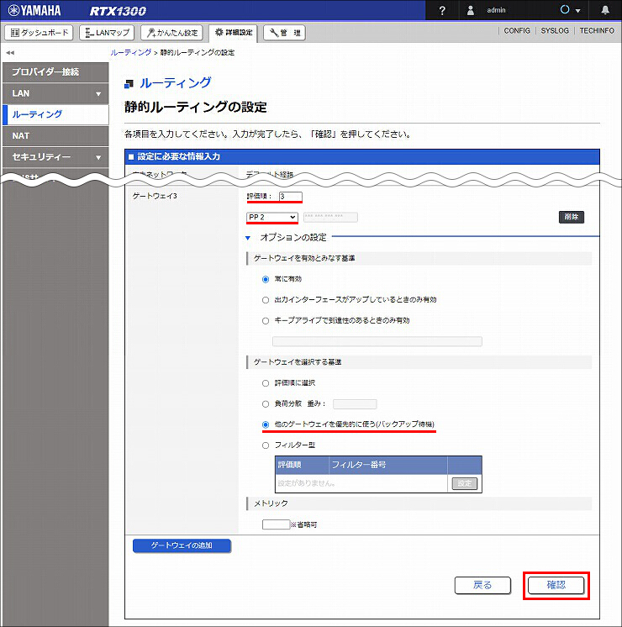Open the PP 2 interface dropdown
This screenshot has width=622, height=627.
(x=272, y=217)
